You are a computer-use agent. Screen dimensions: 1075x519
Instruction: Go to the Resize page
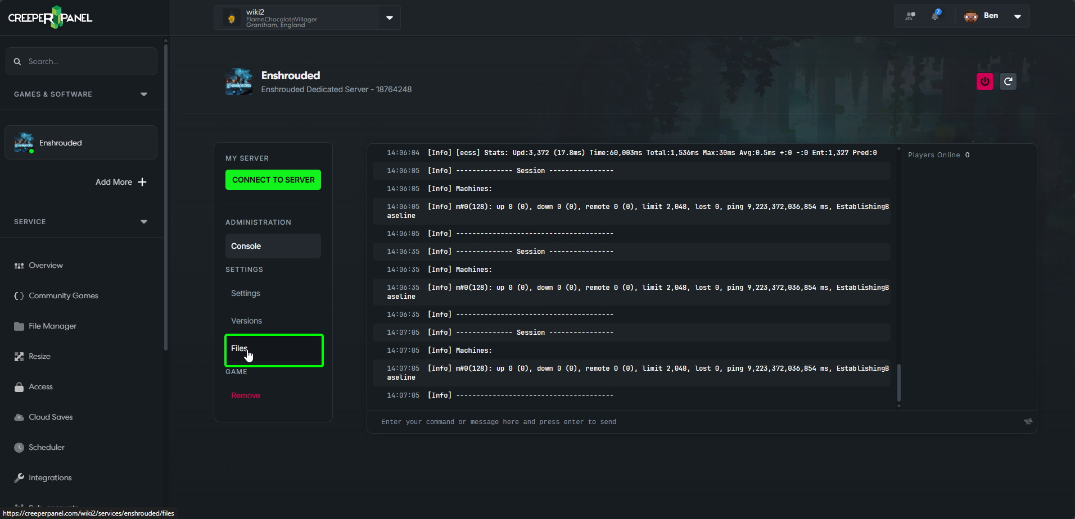39,357
